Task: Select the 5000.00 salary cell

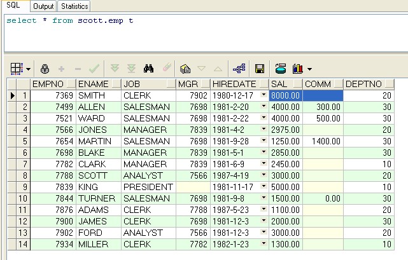Action: tap(286, 187)
